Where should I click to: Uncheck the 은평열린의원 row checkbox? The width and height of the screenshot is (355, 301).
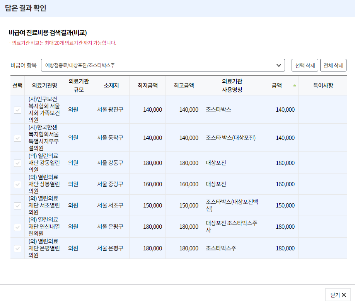point(17,248)
